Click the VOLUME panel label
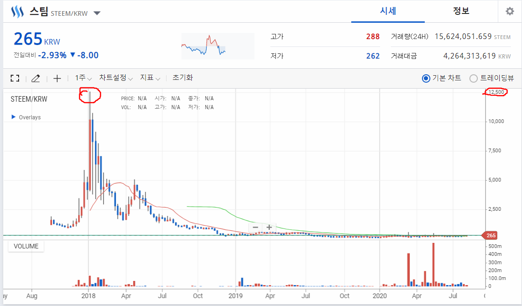522x306 pixels. point(26,246)
